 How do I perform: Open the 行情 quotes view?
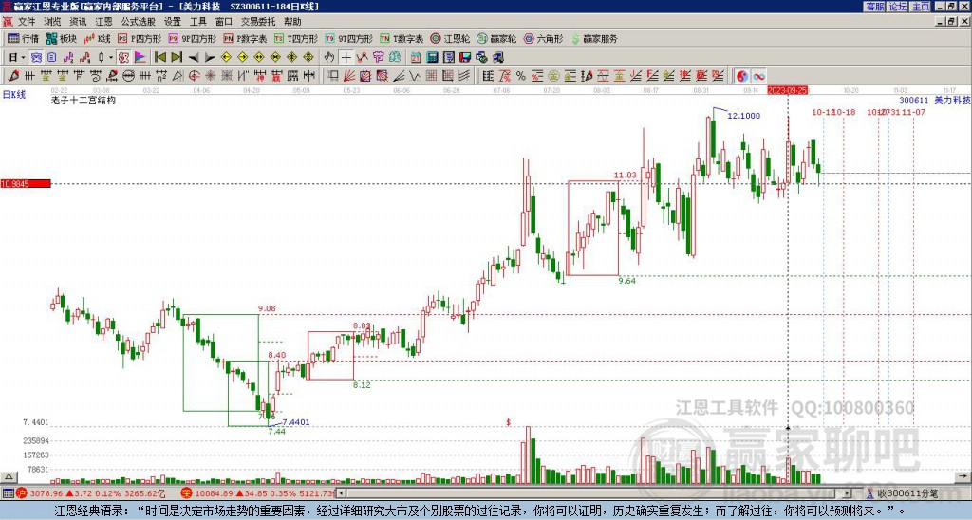(23, 38)
